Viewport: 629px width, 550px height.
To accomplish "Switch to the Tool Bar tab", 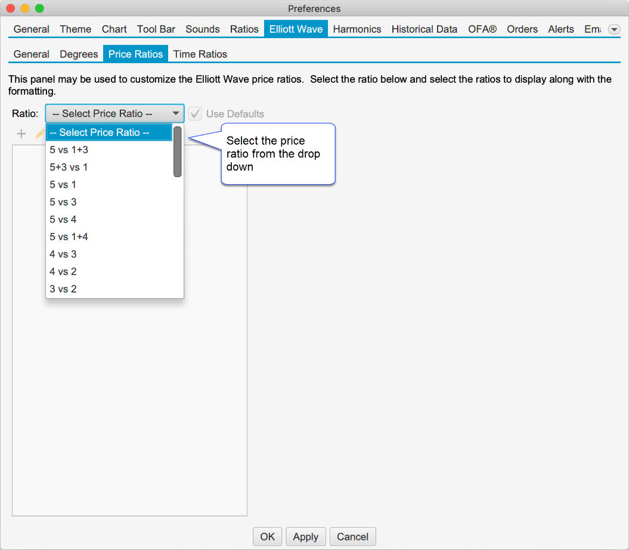I will 156,29.
